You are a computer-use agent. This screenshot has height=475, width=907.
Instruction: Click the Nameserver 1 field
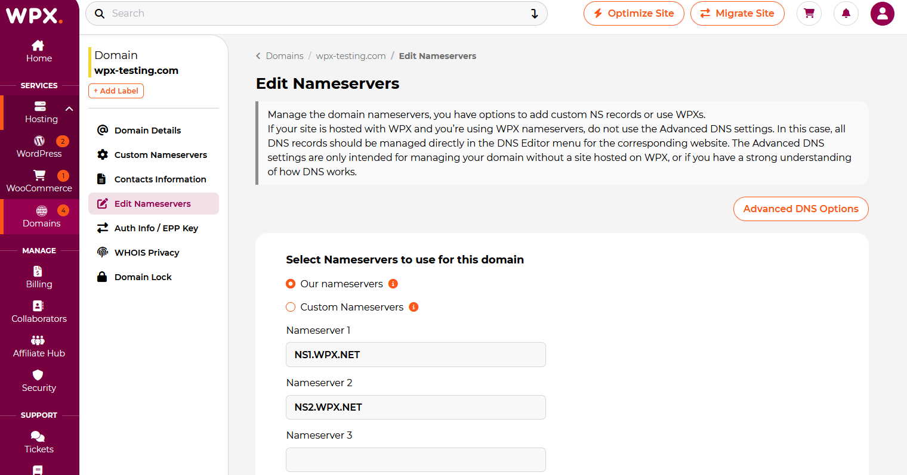coord(416,355)
